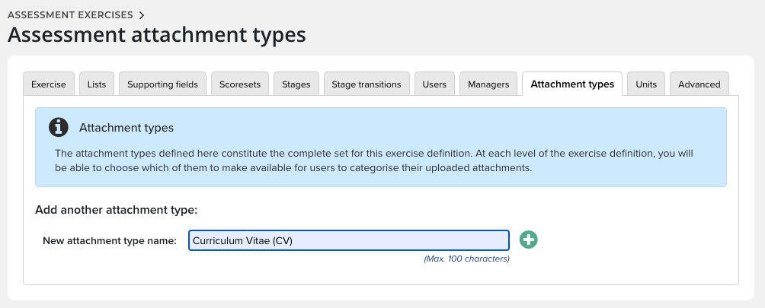Go to the Scoresets tab

tap(239, 84)
